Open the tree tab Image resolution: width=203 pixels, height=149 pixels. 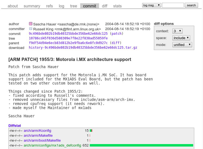tap(73, 6)
